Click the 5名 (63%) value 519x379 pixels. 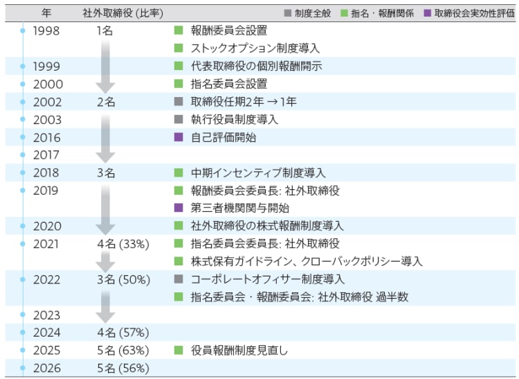click(123, 350)
